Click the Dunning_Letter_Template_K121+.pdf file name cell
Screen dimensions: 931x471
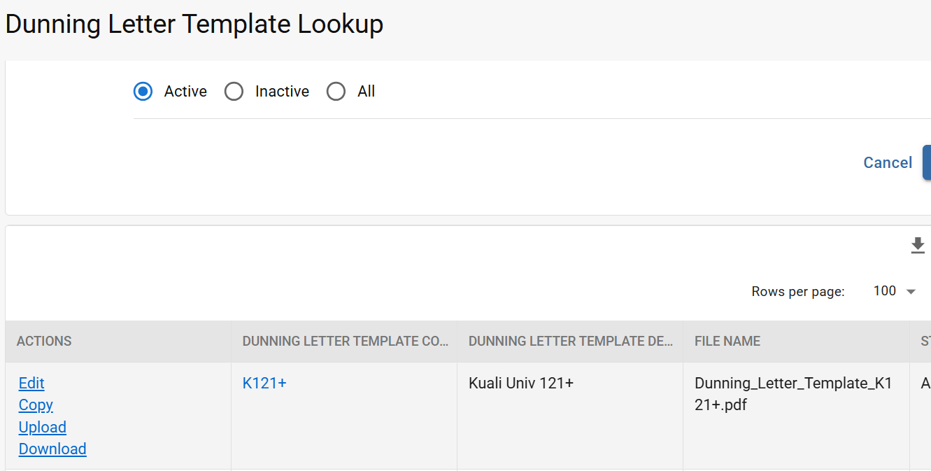click(793, 394)
